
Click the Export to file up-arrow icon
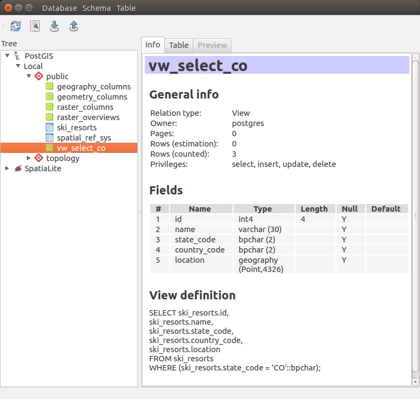[x=74, y=26]
